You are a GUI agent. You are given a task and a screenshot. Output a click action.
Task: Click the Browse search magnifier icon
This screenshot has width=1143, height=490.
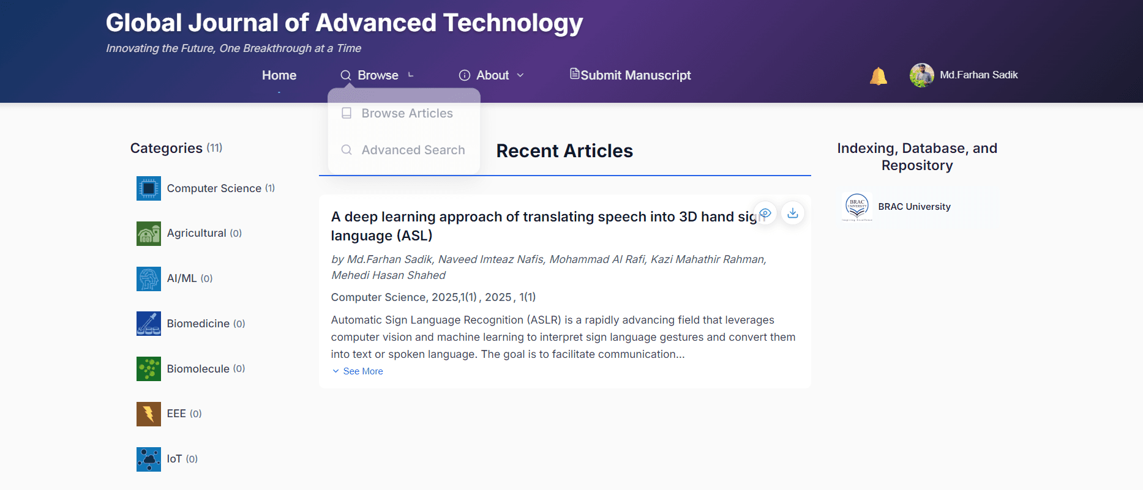click(346, 75)
